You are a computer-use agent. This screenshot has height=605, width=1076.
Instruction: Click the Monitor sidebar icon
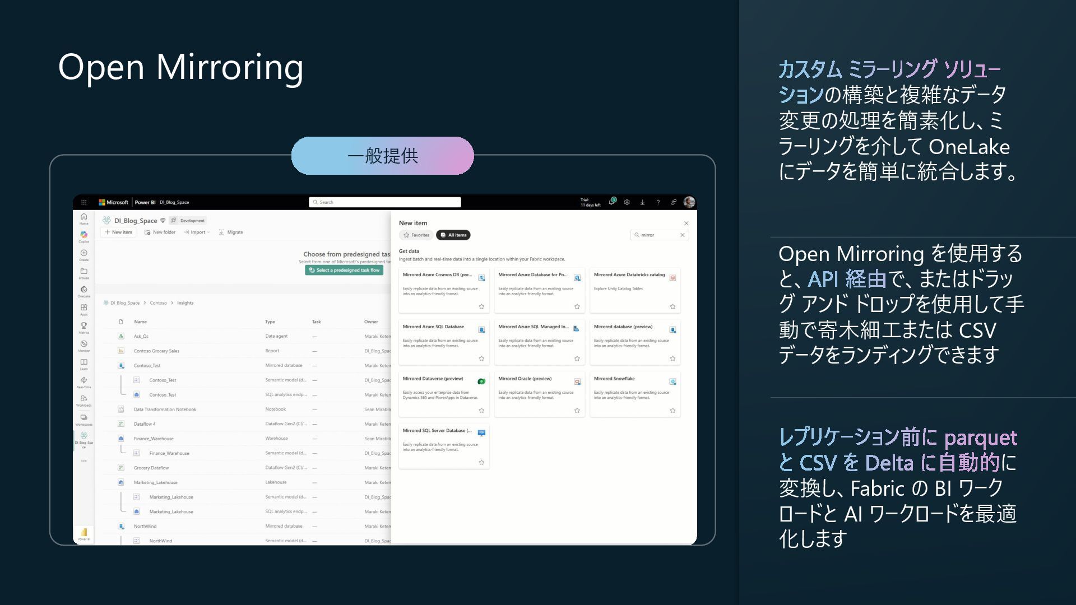[84, 345]
